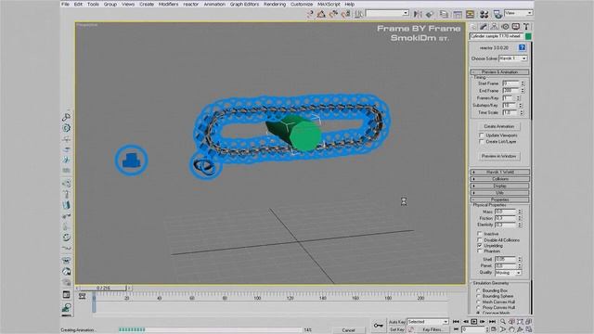The image size is (594, 334).
Task: Click the Render Scene teapot icon
Action: 497,14
